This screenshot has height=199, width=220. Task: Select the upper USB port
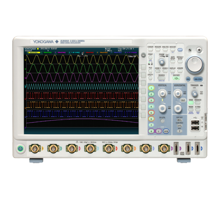coord(195,123)
